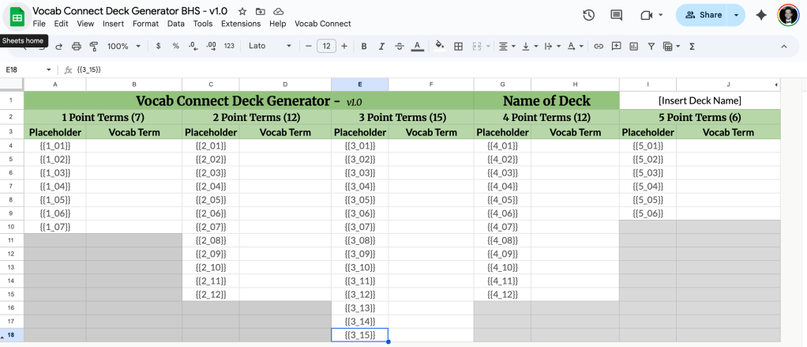Click the borders icon

(x=458, y=47)
